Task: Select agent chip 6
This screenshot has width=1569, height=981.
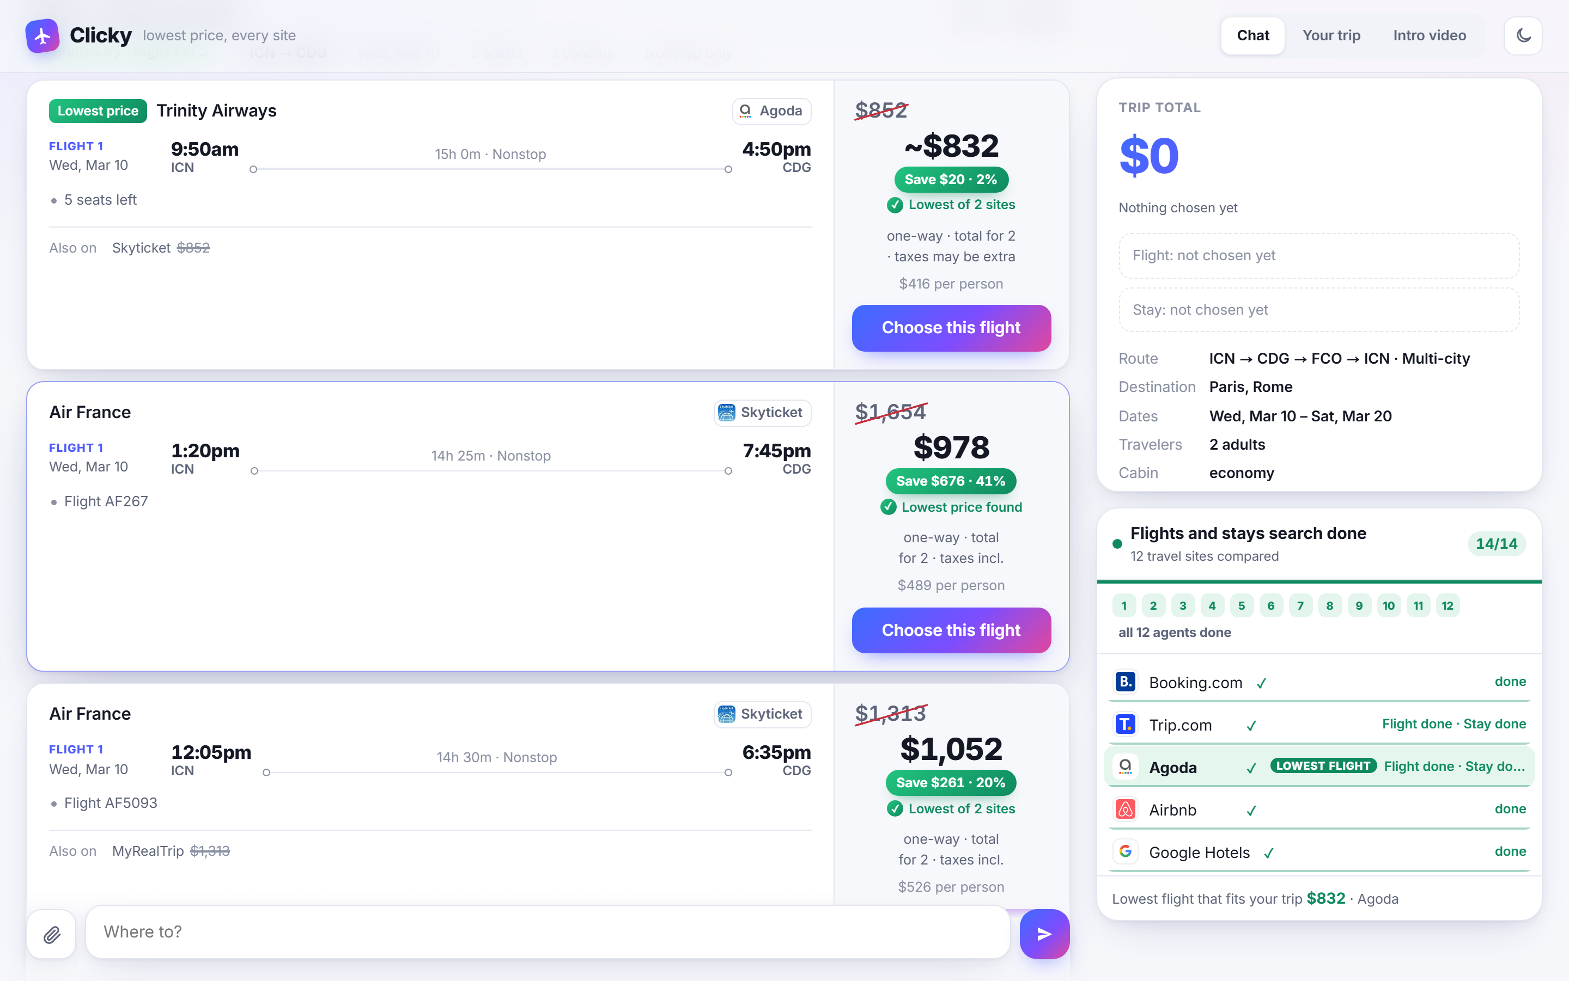Action: [1270, 606]
